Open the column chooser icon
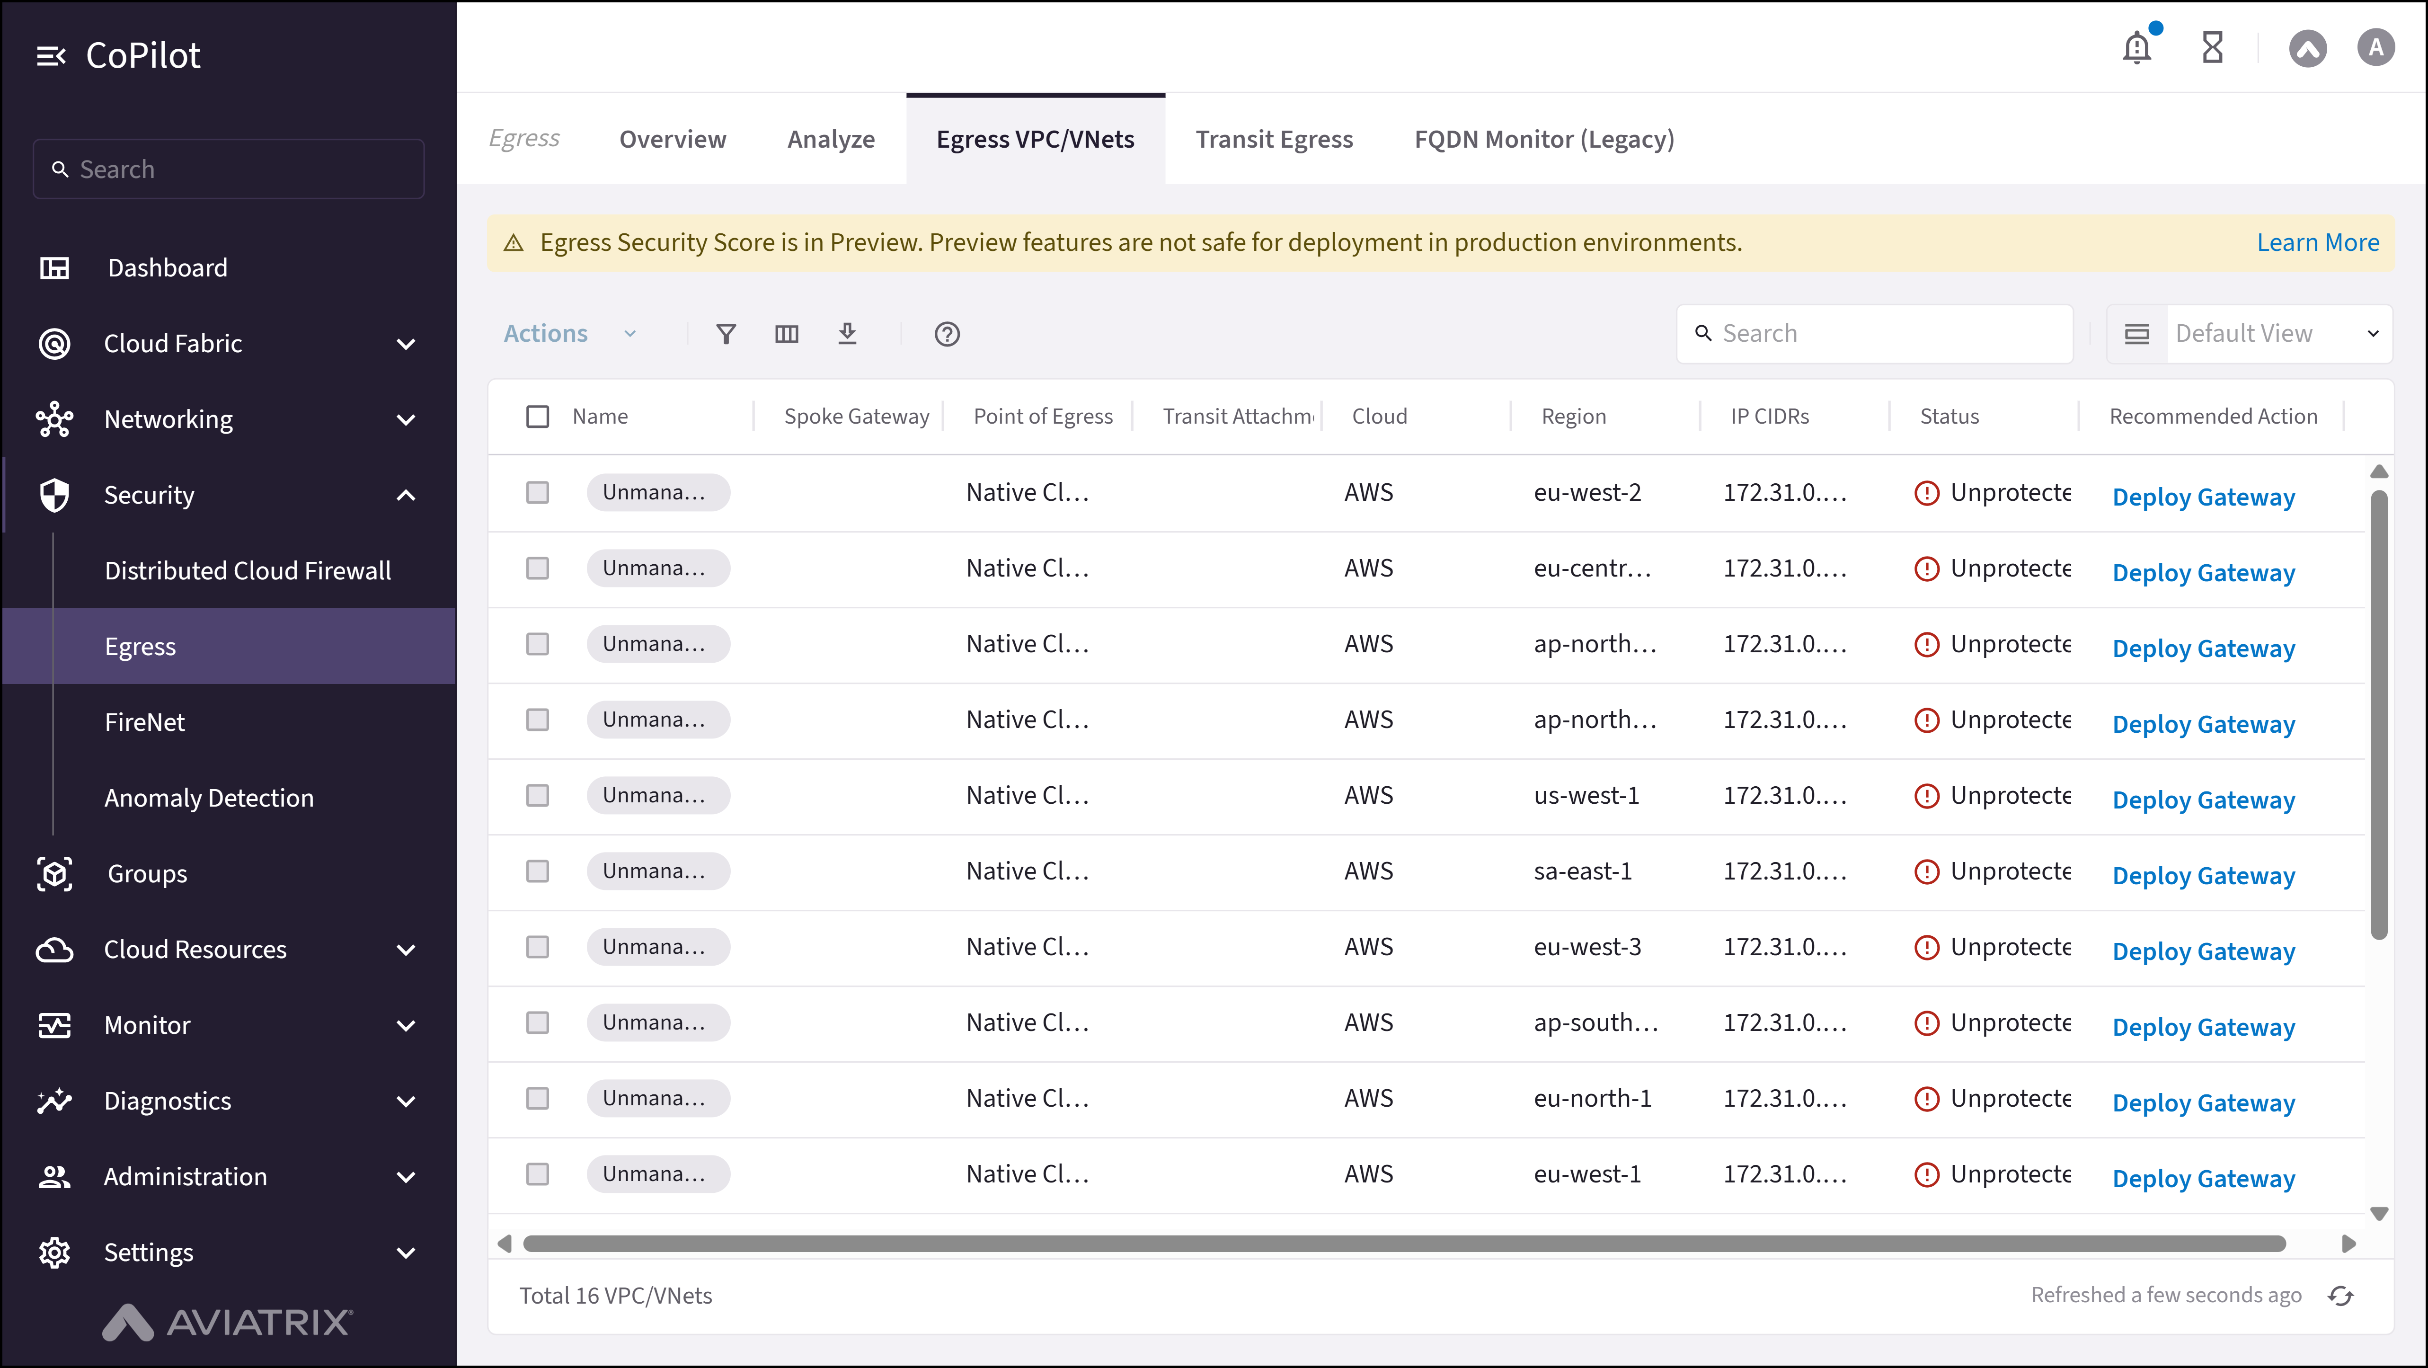The width and height of the screenshot is (2428, 1368). [786, 334]
